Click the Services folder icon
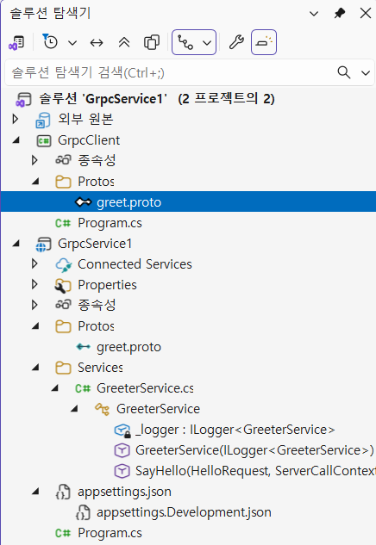 tap(63, 368)
